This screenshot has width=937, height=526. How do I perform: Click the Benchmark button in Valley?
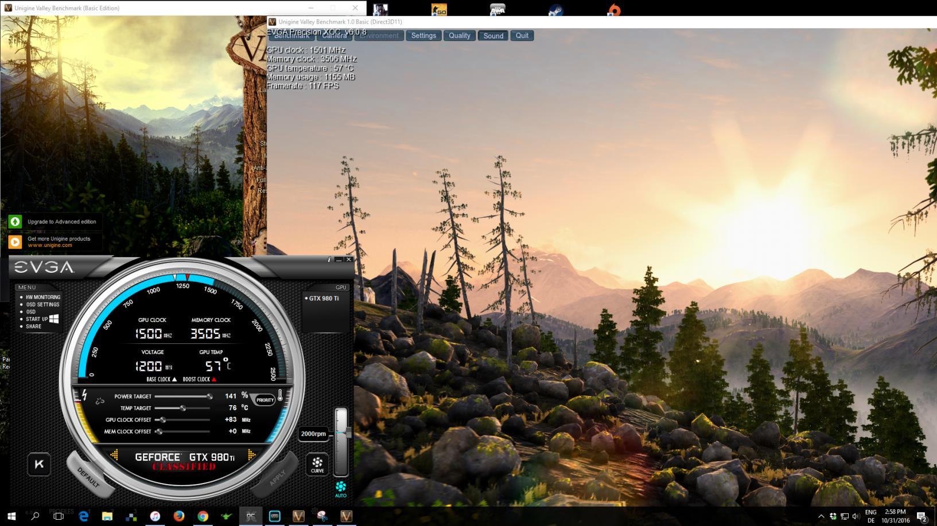[x=291, y=36]
